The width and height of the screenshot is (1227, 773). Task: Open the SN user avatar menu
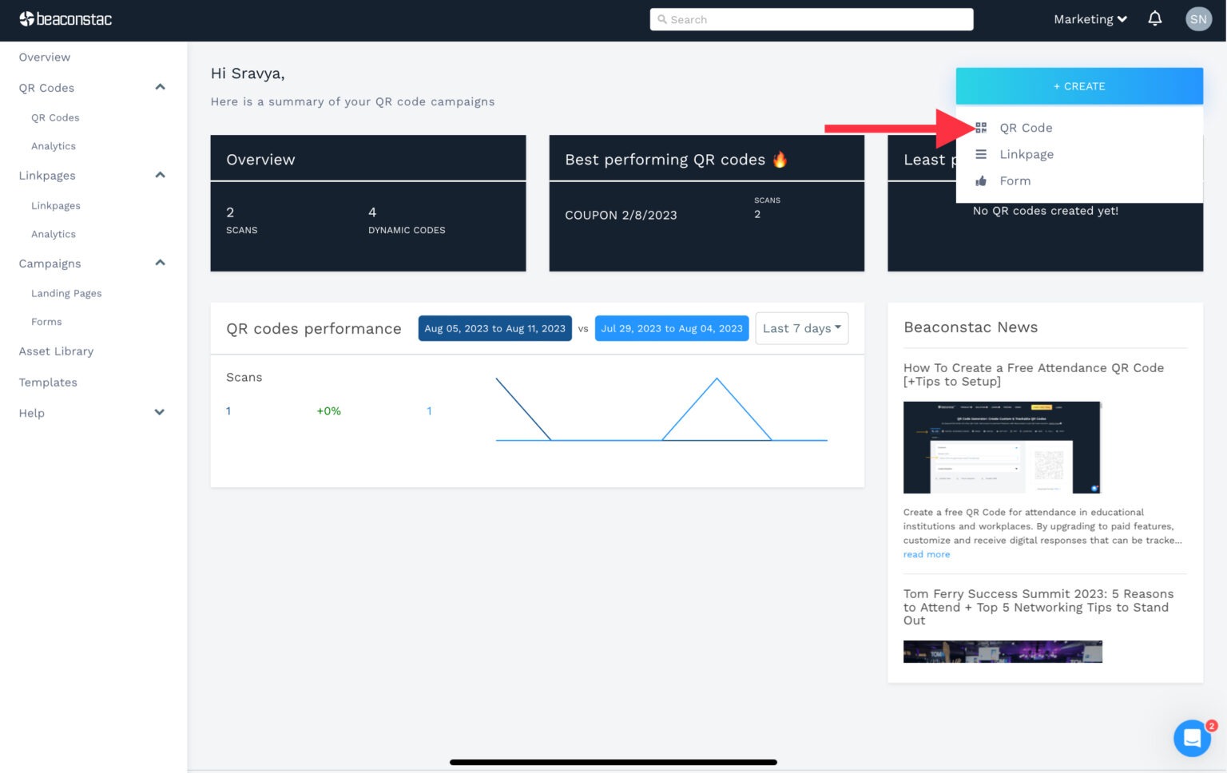coord(1197,19)
